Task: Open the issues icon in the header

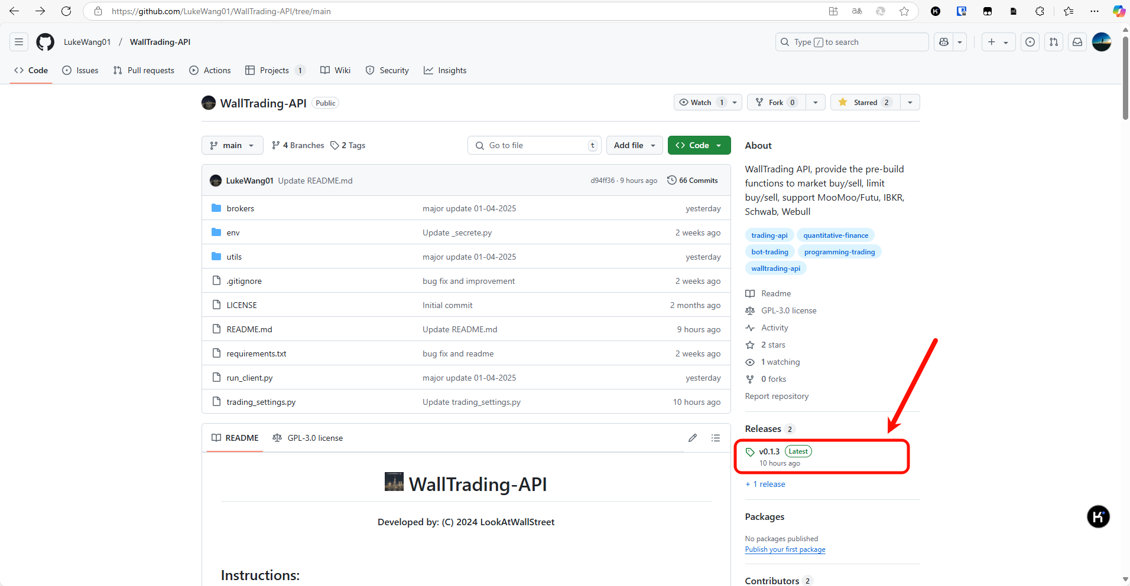Action: 1030,42
